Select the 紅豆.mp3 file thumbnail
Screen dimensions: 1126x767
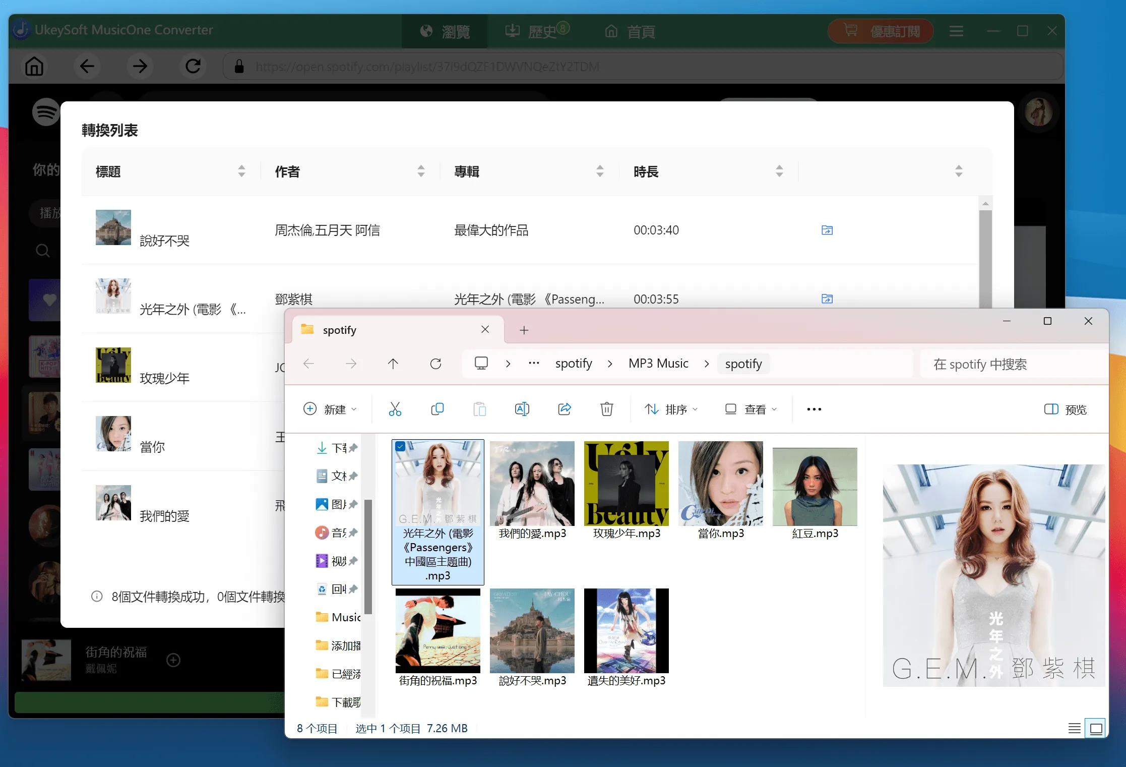pyautogui.click(x=815, y=487)
